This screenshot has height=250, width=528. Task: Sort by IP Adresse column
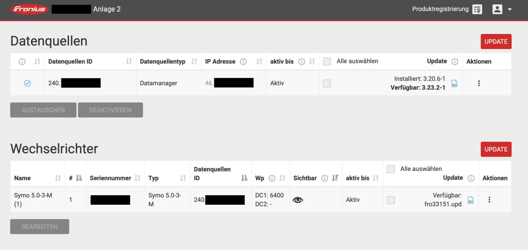[x=259, y=62]
